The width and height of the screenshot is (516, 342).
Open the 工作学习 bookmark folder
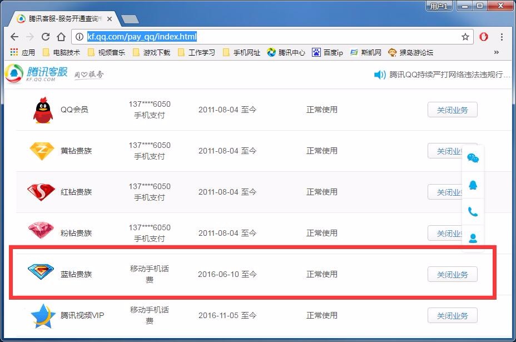(x=197, y=52)
